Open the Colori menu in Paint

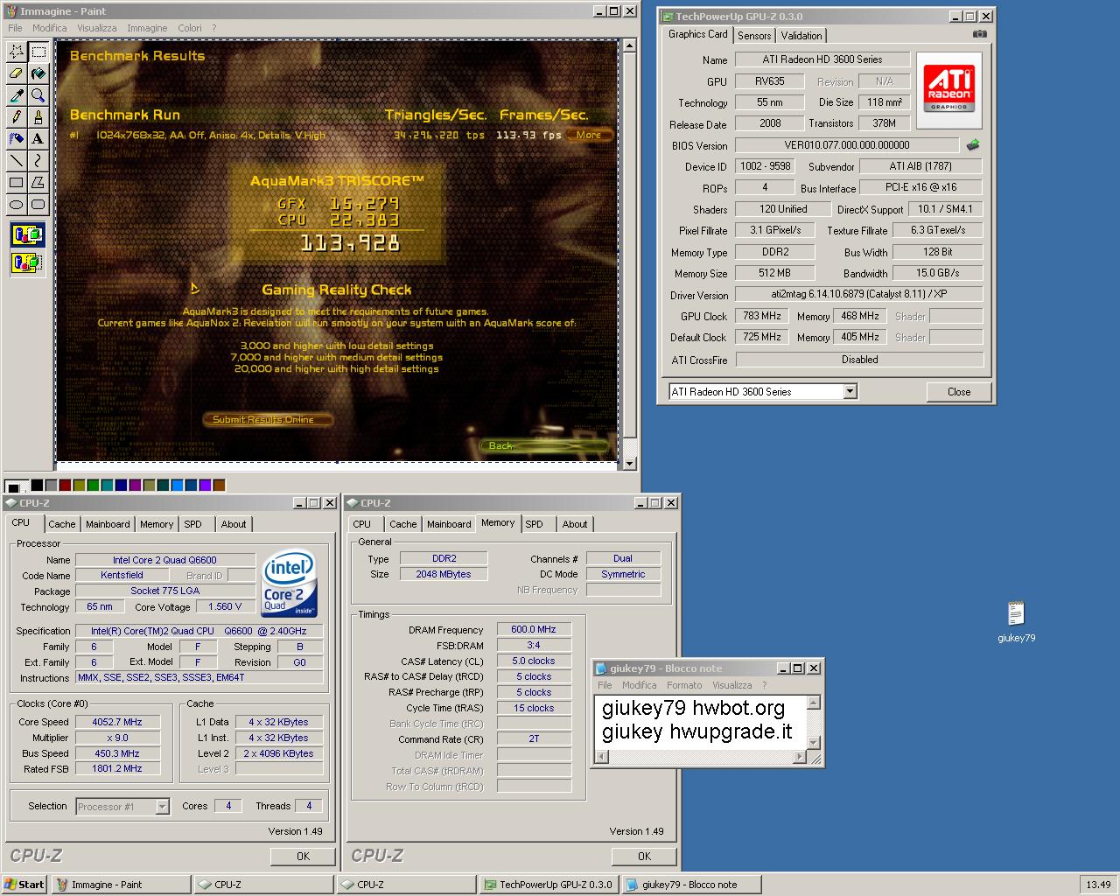click(x=190, y=28)
